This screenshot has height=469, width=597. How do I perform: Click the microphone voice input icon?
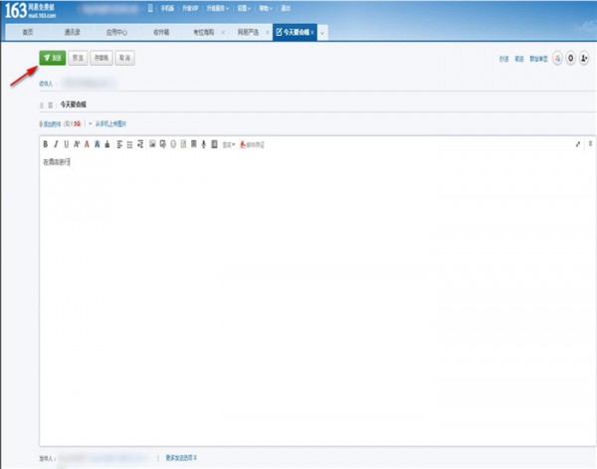tap(204, 144)
